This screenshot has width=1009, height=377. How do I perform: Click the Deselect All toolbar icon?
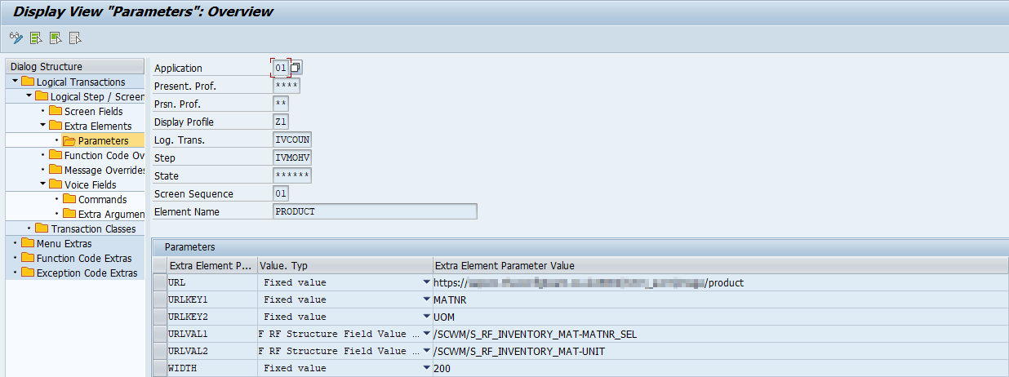pyautogui.click(x=74, y=38)
